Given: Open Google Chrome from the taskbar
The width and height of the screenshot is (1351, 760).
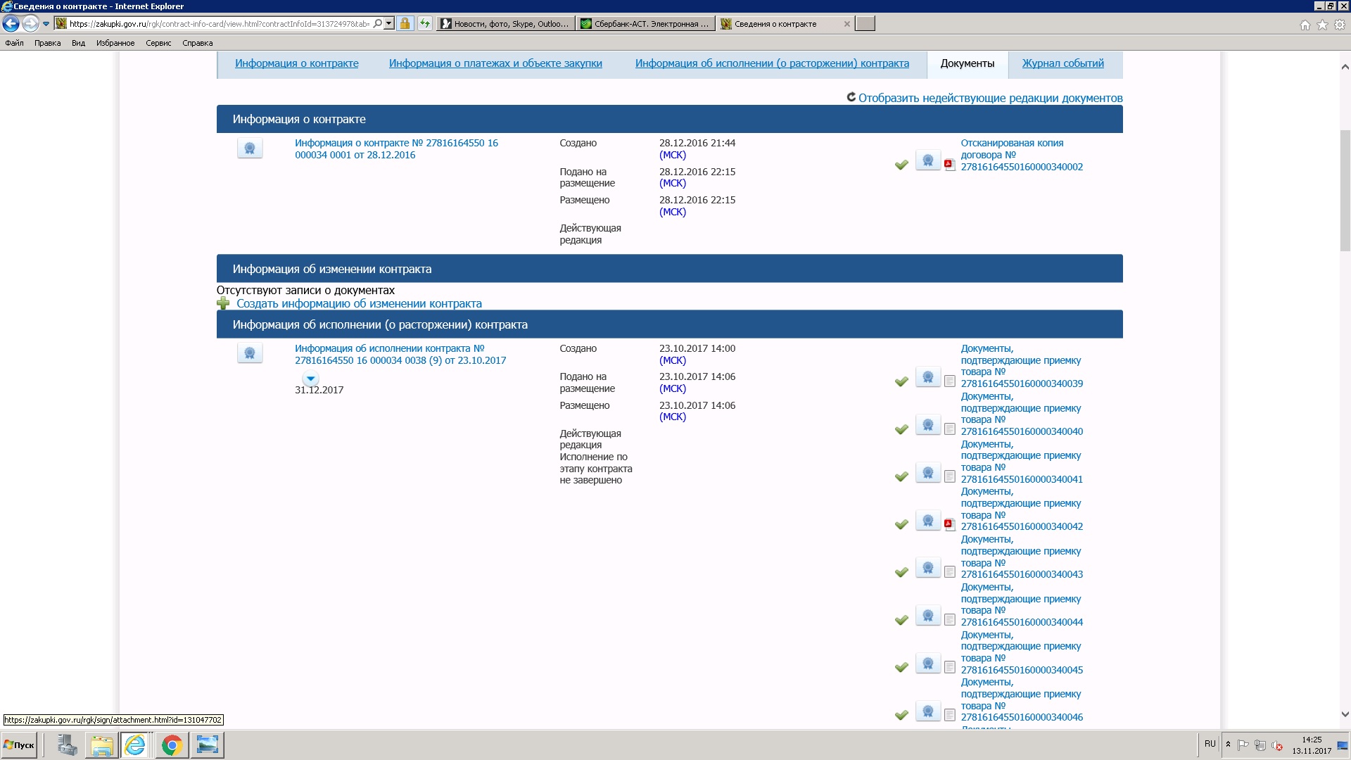Looking at the screenshot, I should [x=172, y=745].
